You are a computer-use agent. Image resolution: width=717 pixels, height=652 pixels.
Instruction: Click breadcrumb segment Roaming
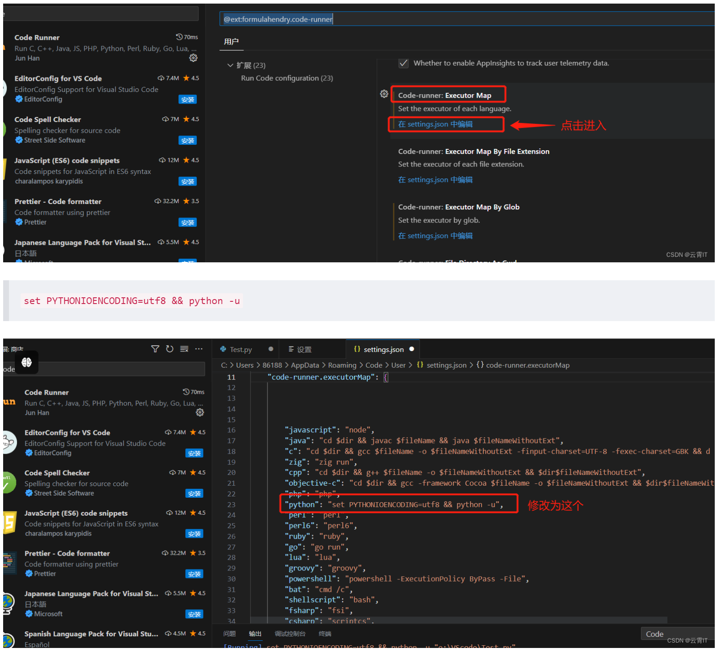pyautogui.click(x=342, y=365)
